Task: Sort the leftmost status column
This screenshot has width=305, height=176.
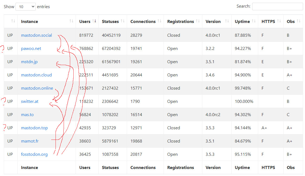Action: (11, 21)
